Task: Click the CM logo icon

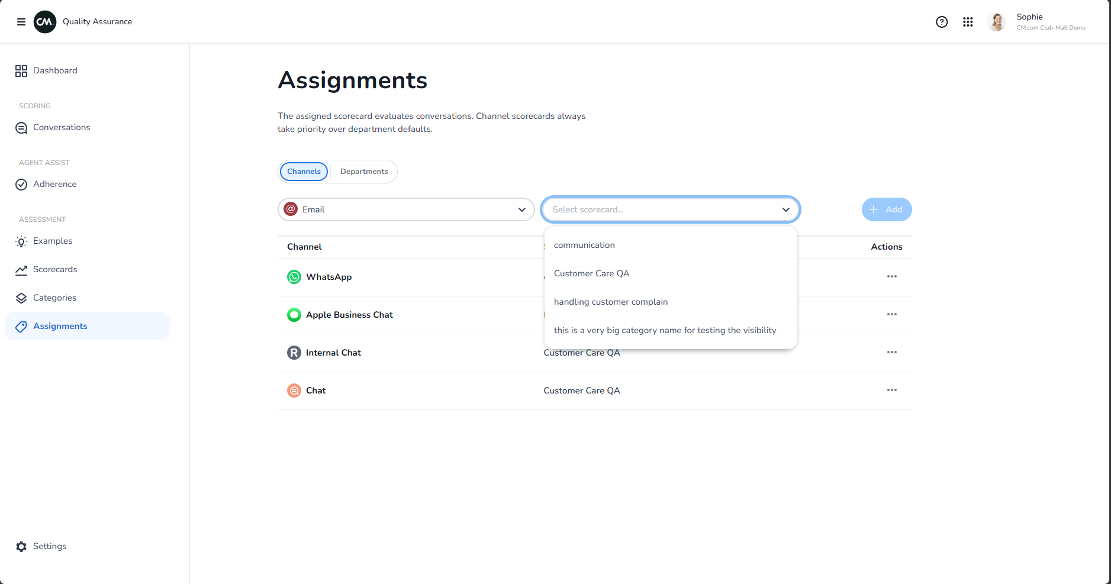Action: (45, 22)
